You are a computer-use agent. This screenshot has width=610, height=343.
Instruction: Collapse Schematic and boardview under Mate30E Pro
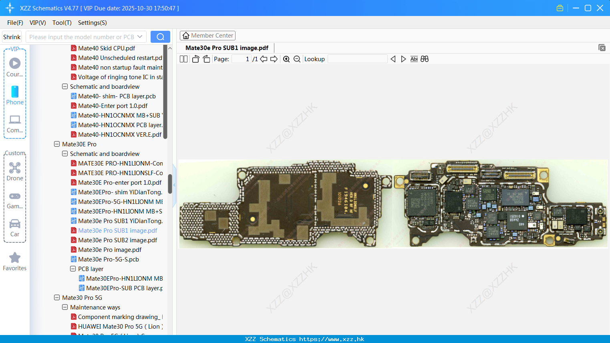[x=65, y=154]
